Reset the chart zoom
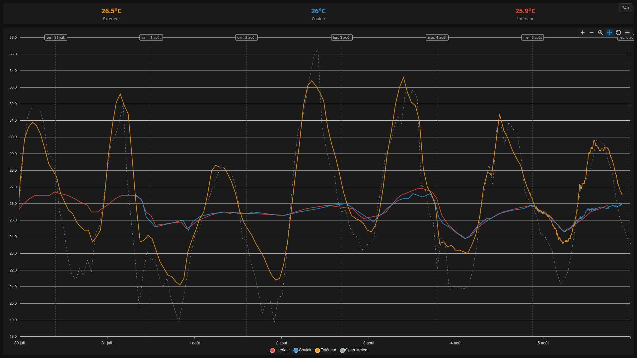The width and height of the screenshot is (637, 358). point(618,32)
